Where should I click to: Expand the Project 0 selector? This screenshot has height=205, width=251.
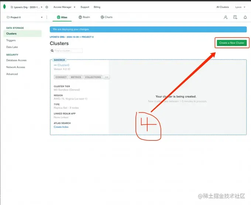[25, 17]
